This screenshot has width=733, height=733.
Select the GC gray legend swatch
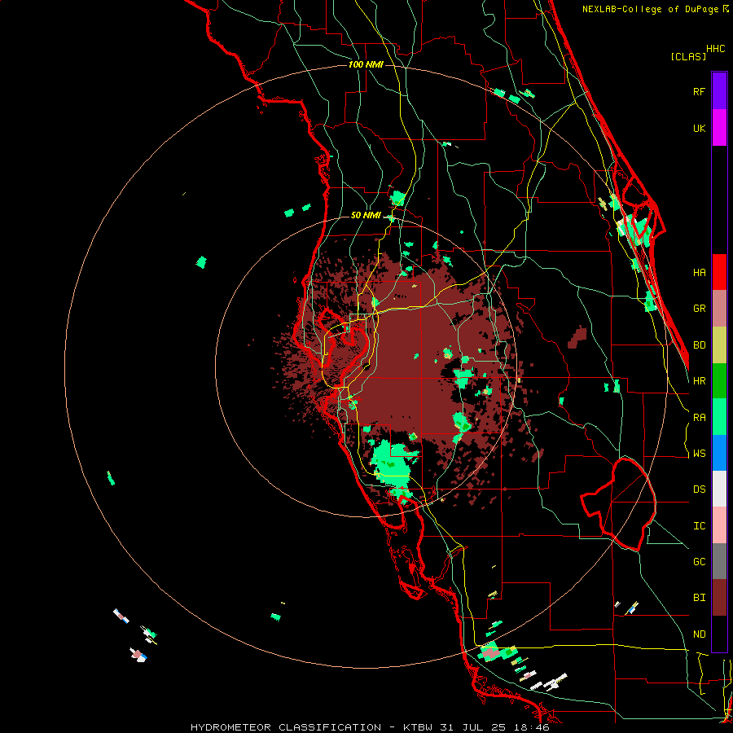(x=719, y=561)
